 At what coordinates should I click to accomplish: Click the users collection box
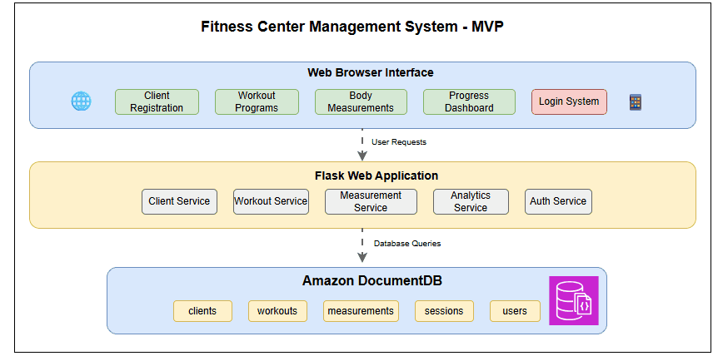[x=515, y=311]
